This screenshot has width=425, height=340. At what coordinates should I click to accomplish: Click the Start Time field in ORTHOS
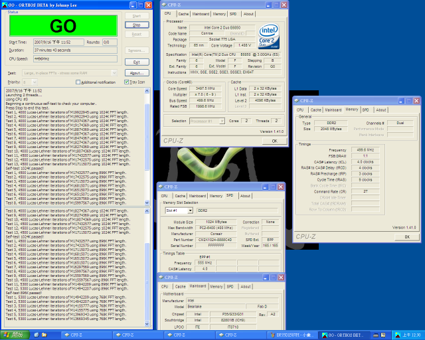[x=58, y=42]
